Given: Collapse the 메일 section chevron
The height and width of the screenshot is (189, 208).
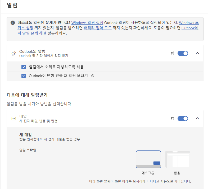Looking at the screenshot, I should tap(197, 118).
